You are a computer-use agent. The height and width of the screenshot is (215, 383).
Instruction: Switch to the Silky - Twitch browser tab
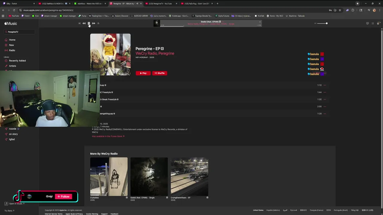tap(19, 4)
